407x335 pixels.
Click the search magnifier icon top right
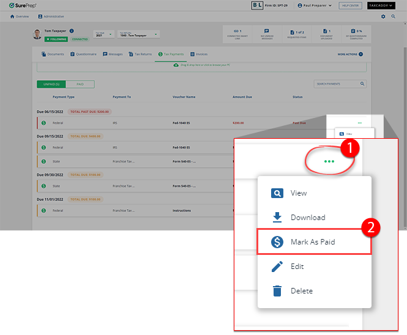point(393,17)
